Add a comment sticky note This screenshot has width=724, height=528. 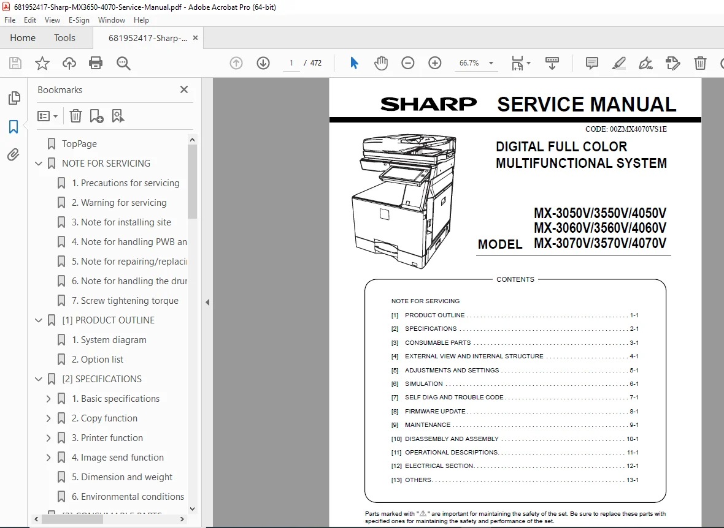tap(591, 63)
